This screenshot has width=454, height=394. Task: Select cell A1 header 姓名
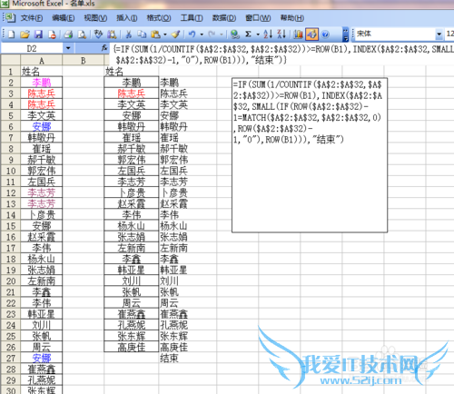point(42,72)
